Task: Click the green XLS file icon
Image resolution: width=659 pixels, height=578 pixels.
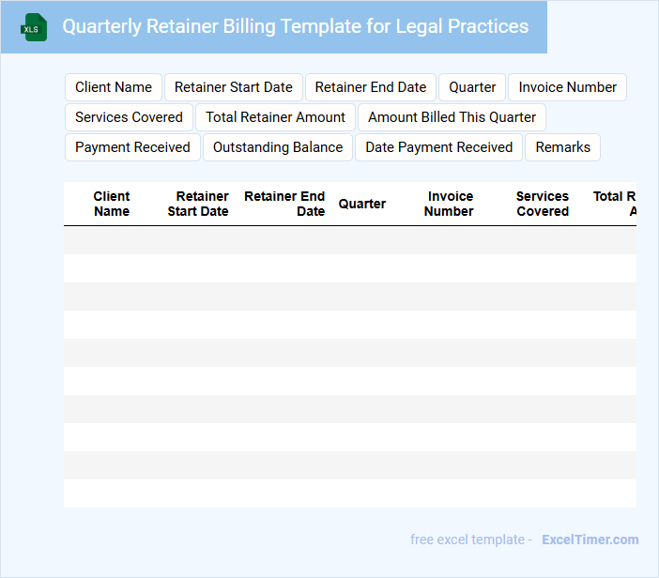Action: click(x=34, y=27)
